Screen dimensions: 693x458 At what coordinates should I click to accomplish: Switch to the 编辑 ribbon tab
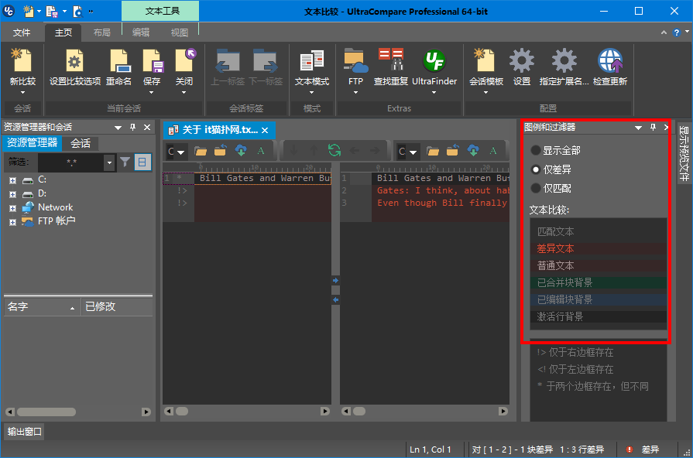pos(141,32)
